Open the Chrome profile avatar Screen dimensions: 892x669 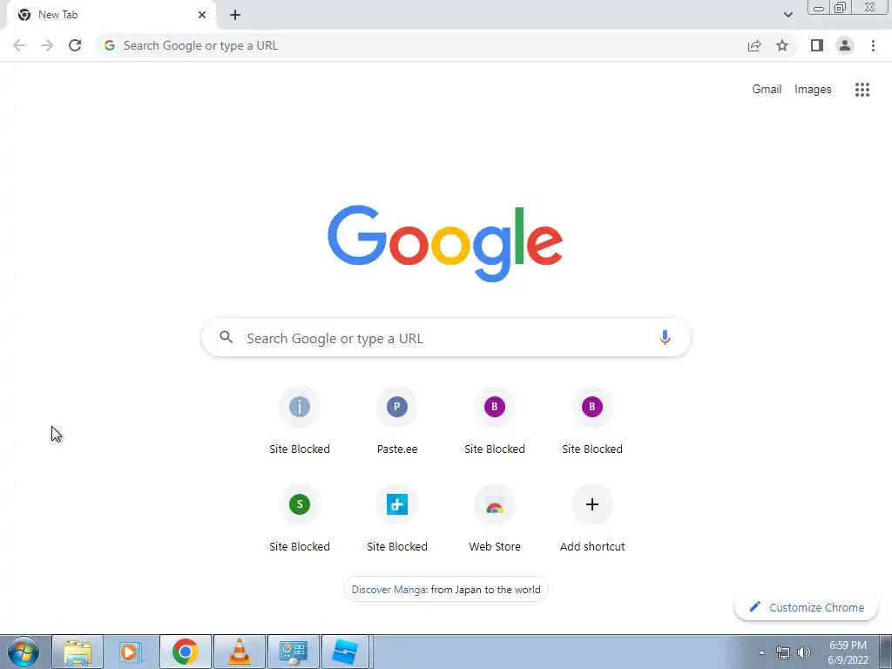coord(845,45)
